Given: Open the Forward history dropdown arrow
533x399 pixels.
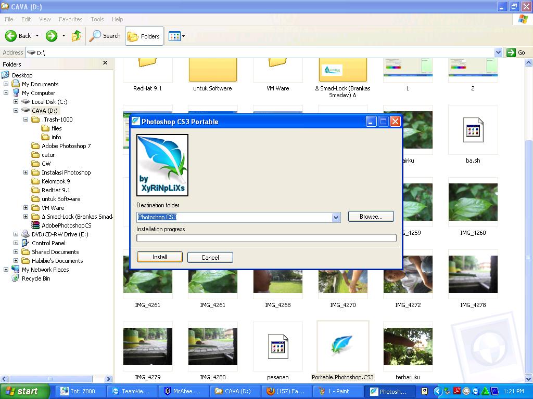Looking at the screenshot, I should pyautogui.click(x=64, y=36).
